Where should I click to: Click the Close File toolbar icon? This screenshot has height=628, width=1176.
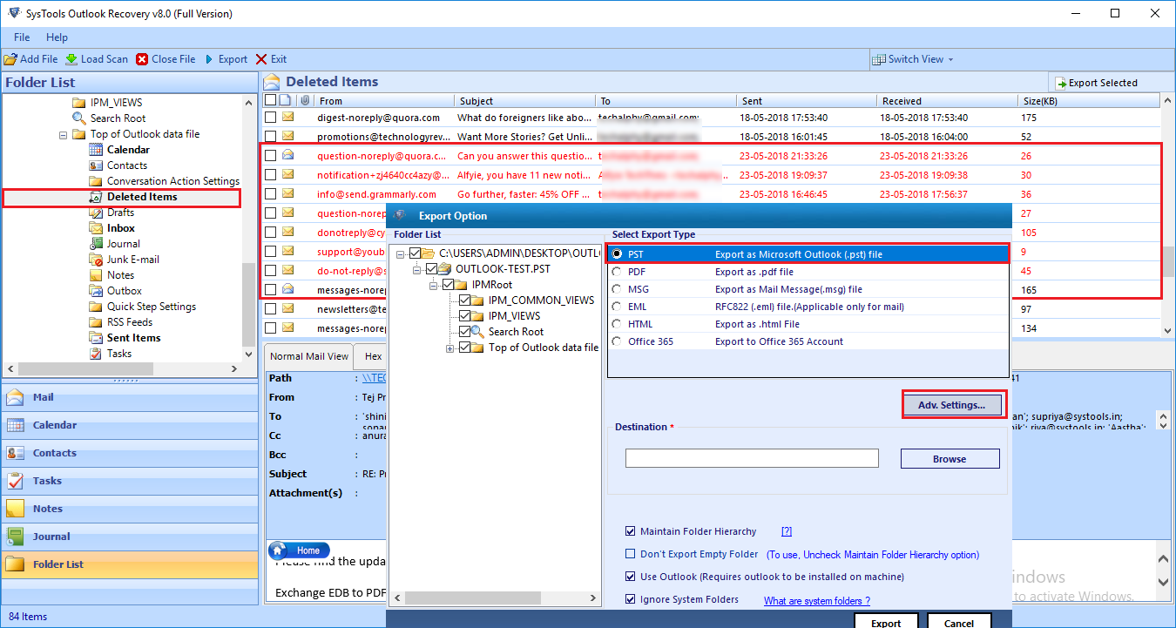[142, 59]
